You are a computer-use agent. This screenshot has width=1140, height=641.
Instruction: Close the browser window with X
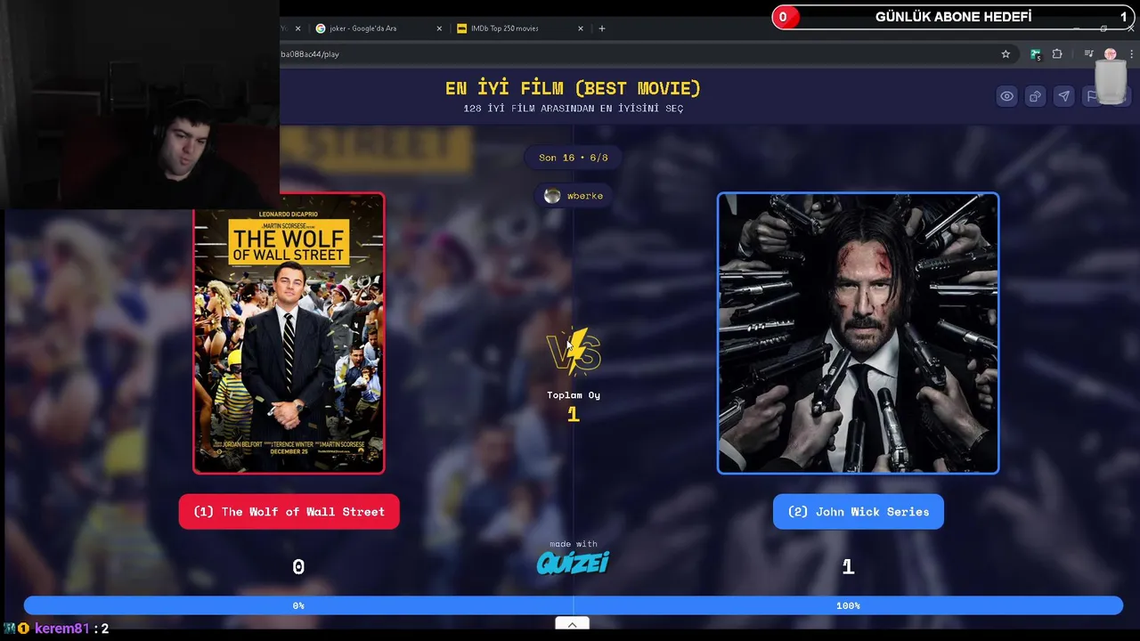coord(1129,28)
